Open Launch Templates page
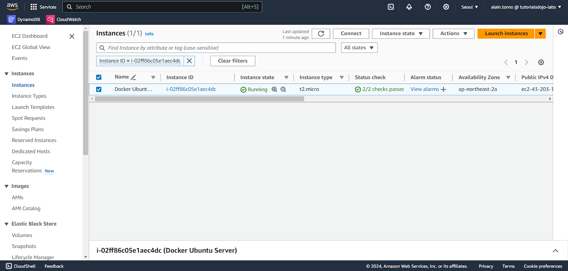This screenshot has height=271, width=568. [33, 107]
